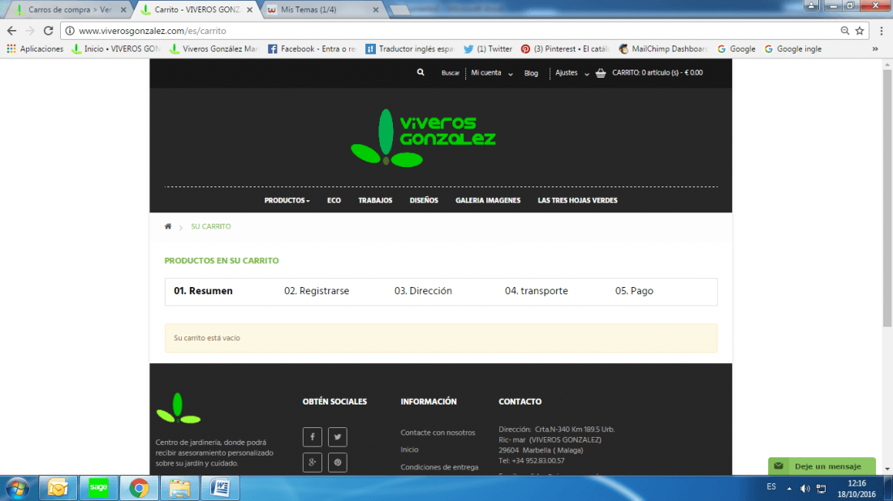Expand the Ajustes dropdown
This screenshot has height=501, width=893.
[572, 73]
